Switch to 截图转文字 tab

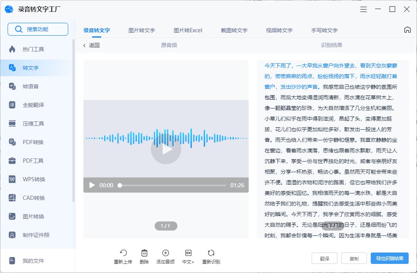coord(234,30)
